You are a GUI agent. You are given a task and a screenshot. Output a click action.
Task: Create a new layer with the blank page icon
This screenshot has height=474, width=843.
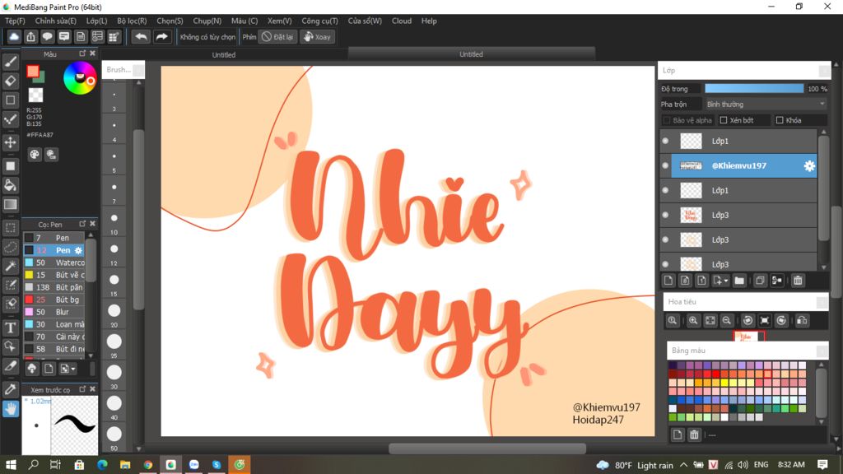click(x=668, y=281)
